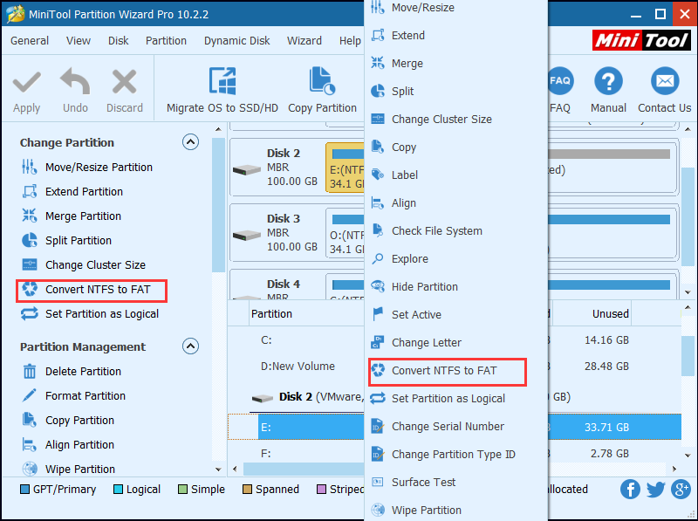Choose Set Partition as Logical in context menu

pos(456,399)
